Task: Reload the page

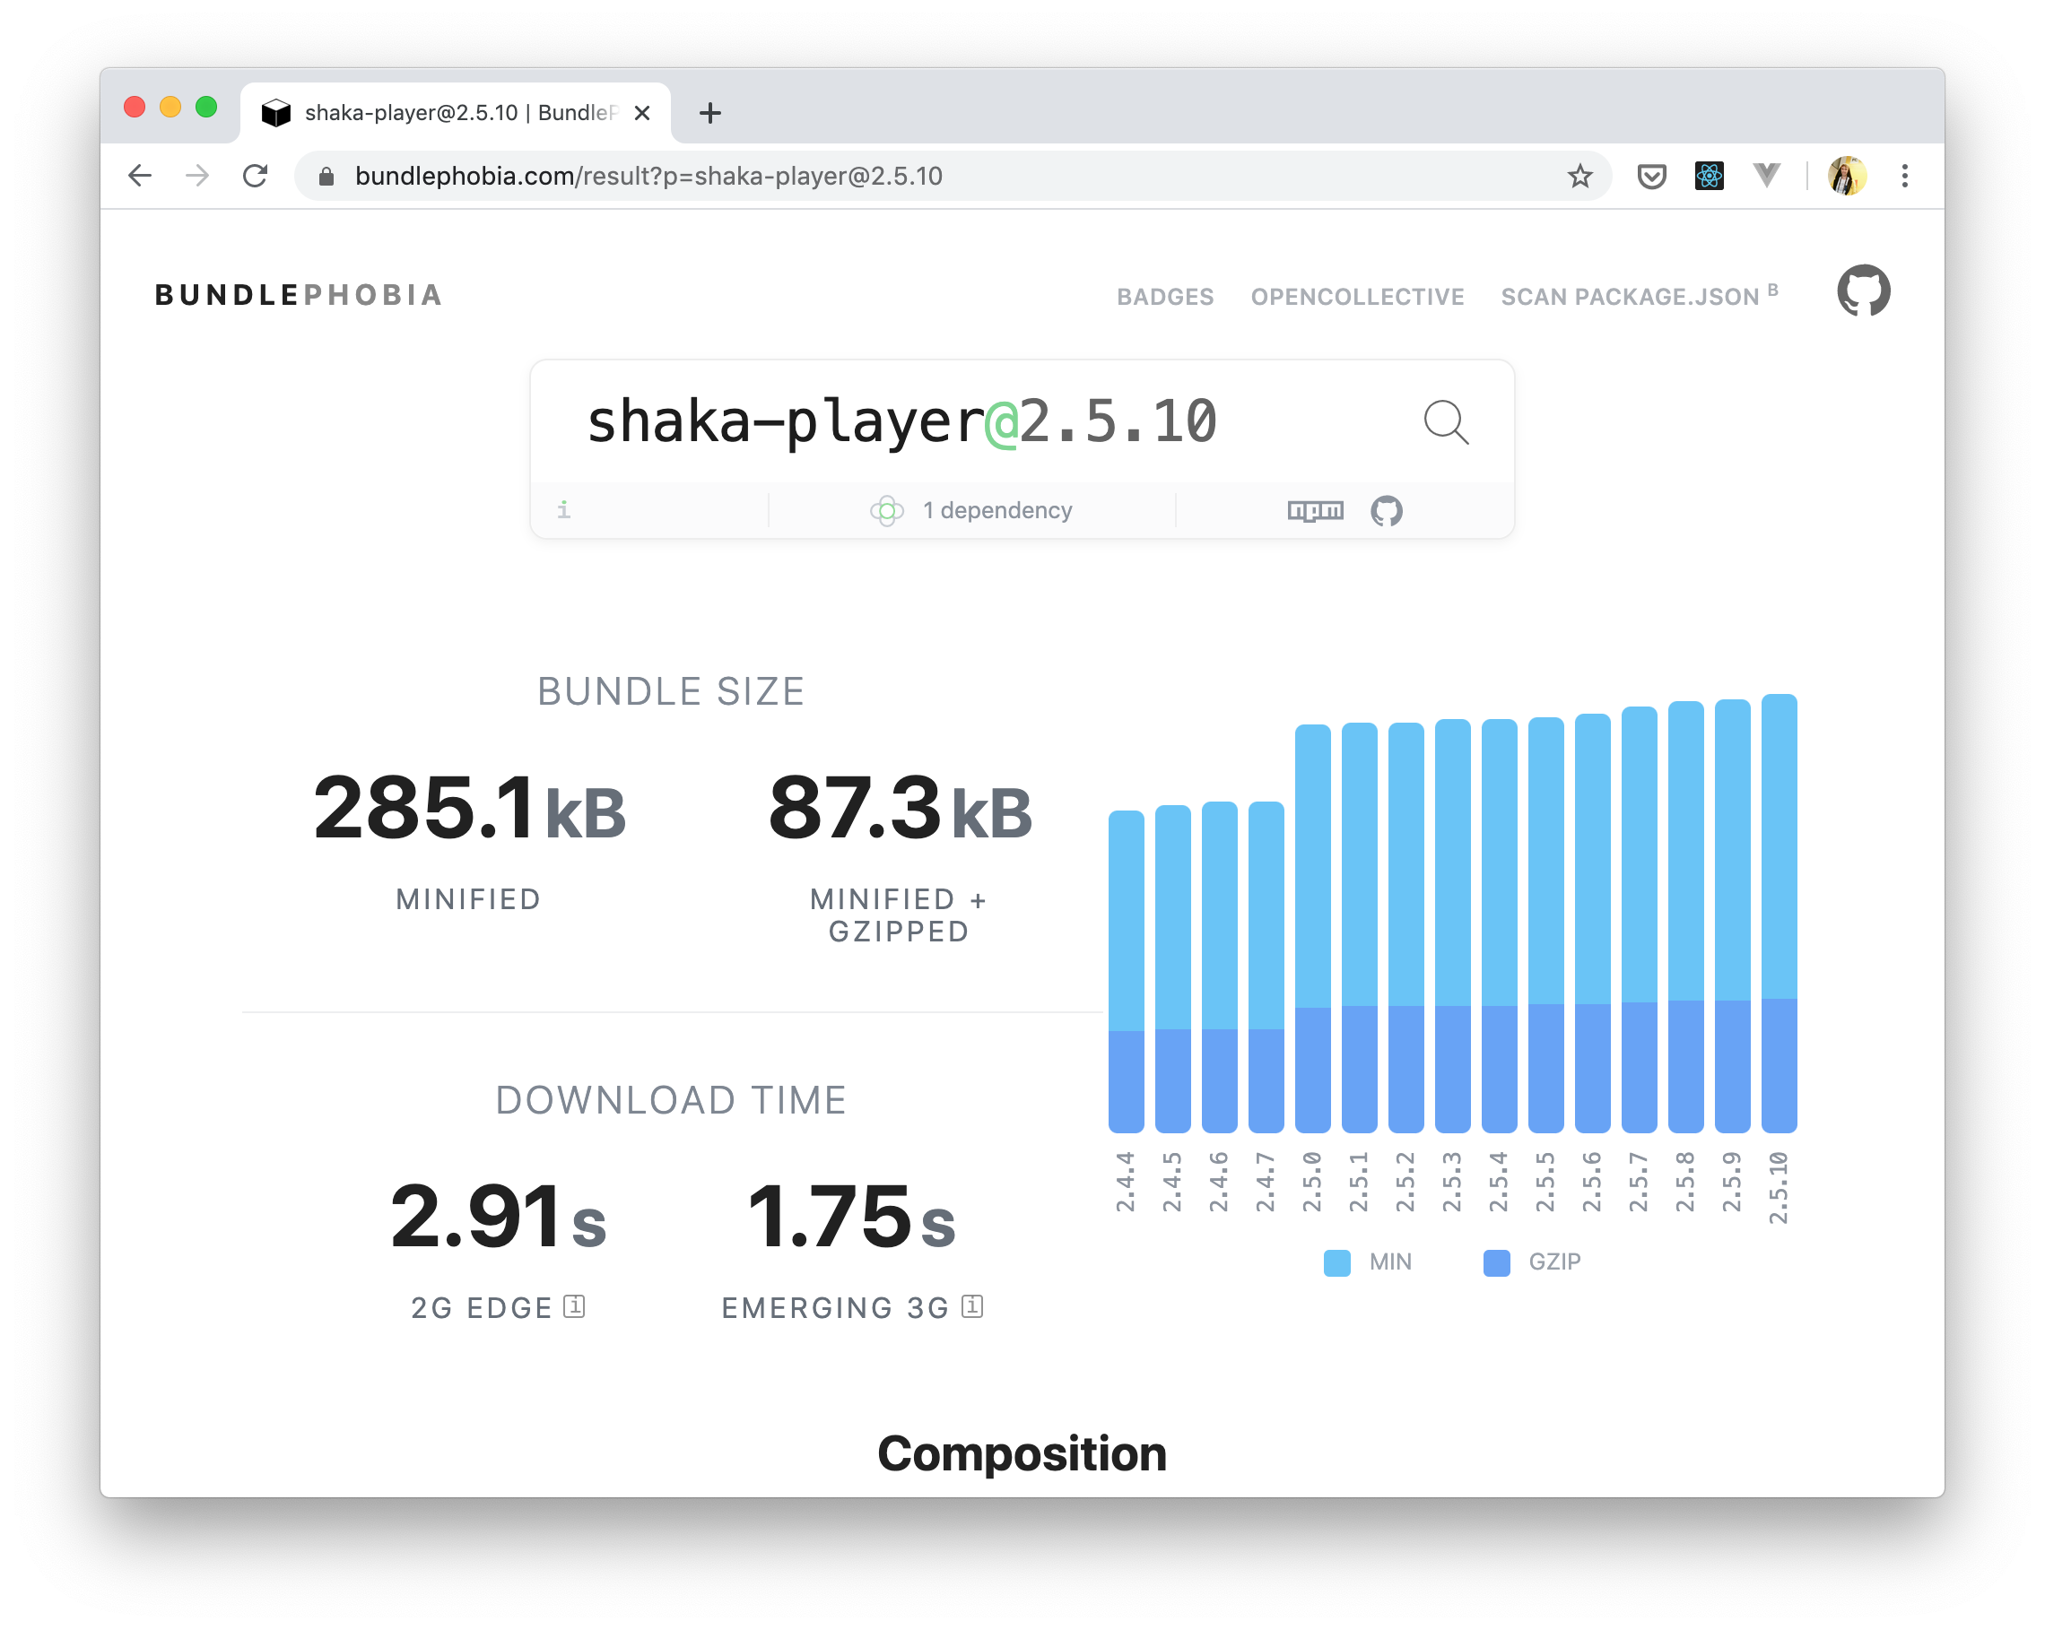Action: 255,176
